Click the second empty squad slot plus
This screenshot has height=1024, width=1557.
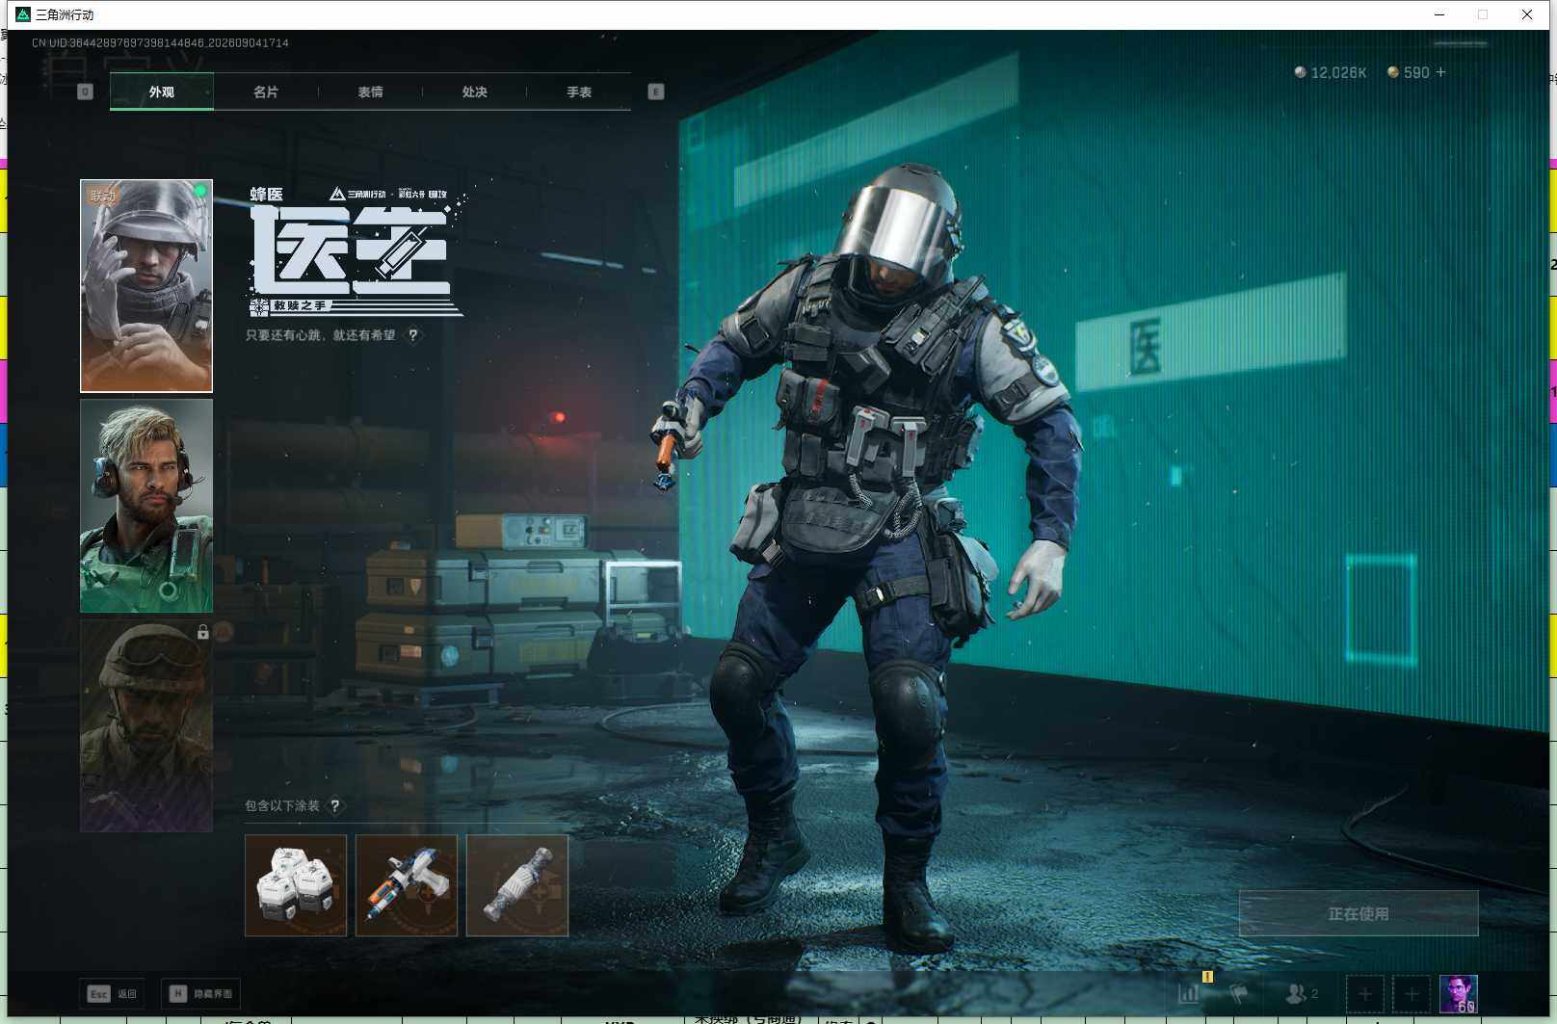[1412, 993]
